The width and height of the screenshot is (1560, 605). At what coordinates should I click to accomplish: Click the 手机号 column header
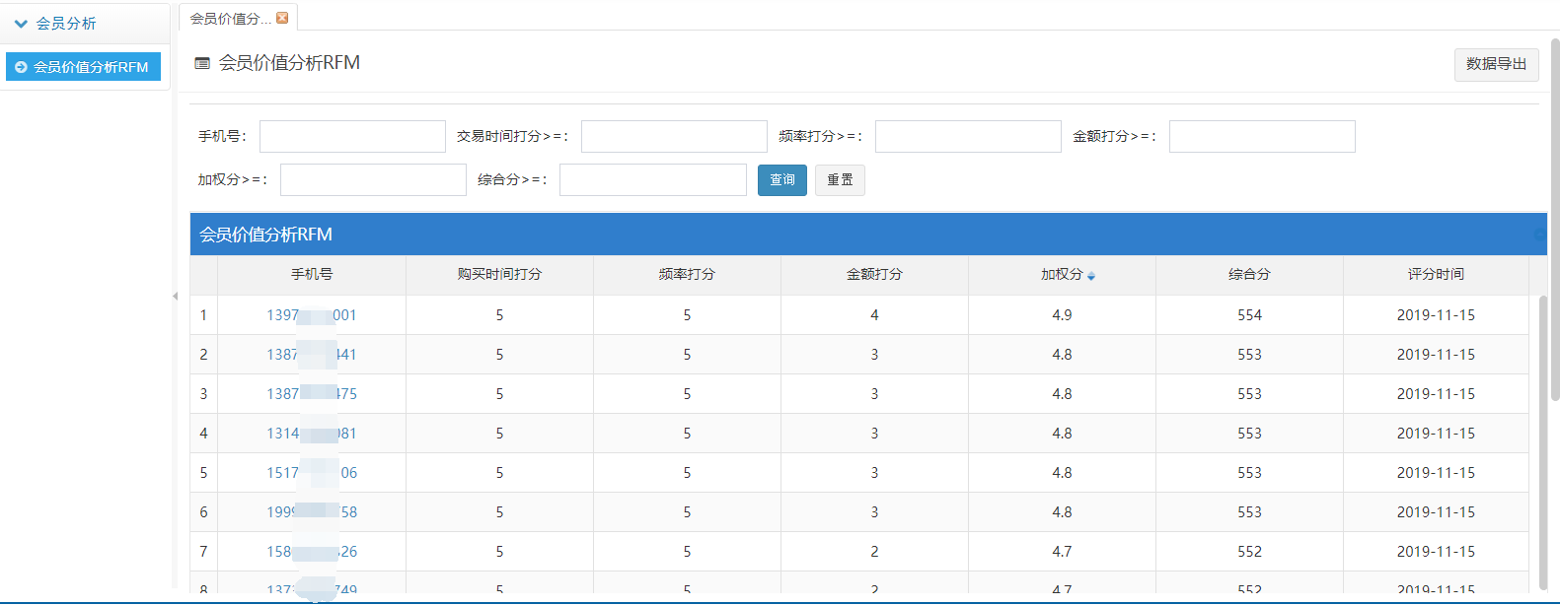tap(312, 275)
